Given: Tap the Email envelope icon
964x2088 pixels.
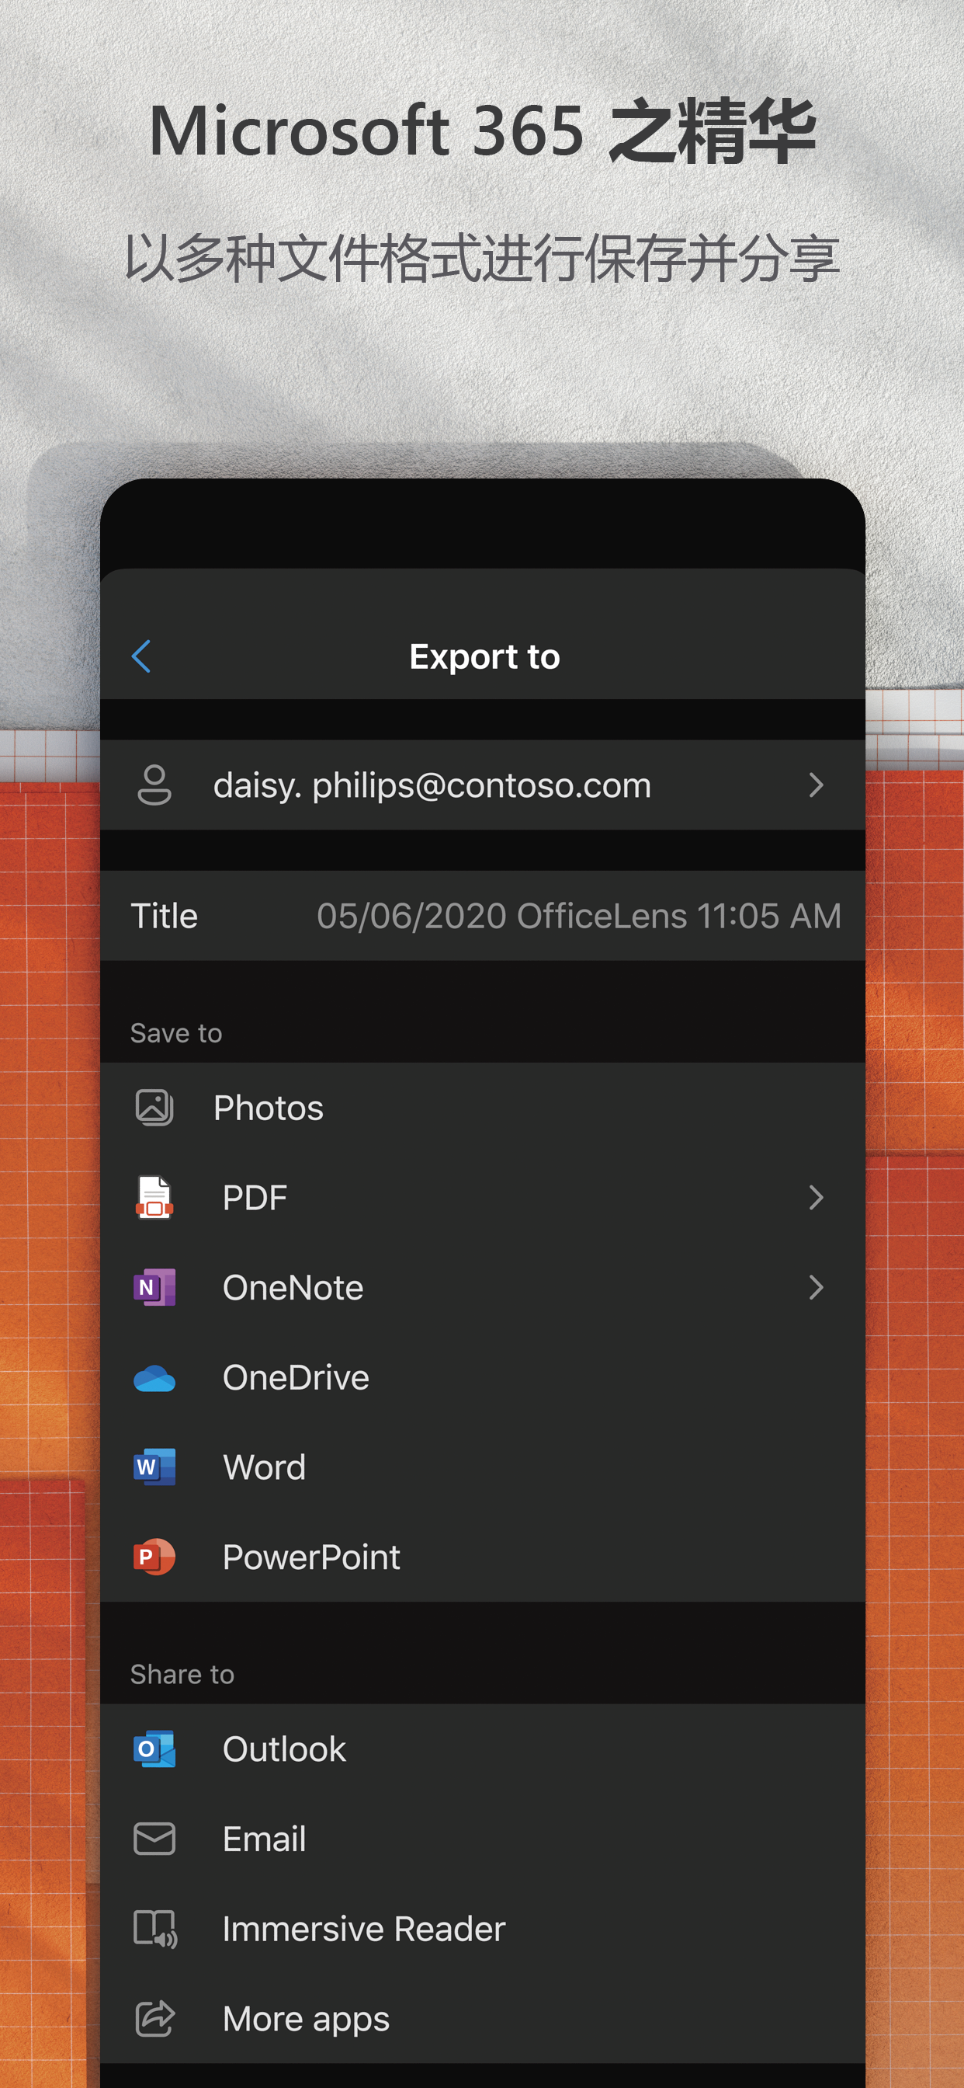Looking at the screenshot, I should 154,1839.
